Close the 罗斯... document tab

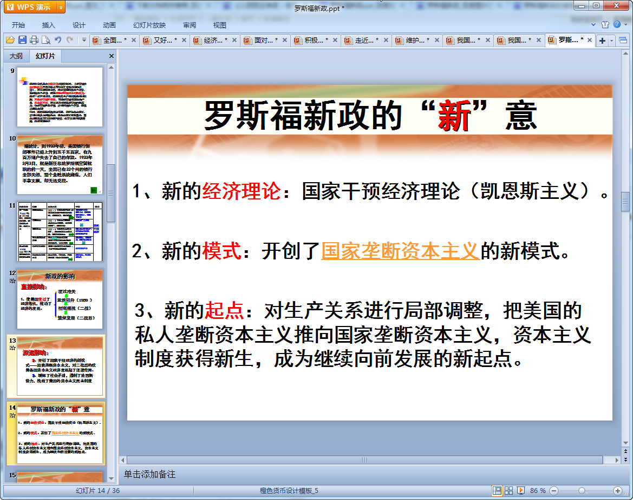[589, 41]
